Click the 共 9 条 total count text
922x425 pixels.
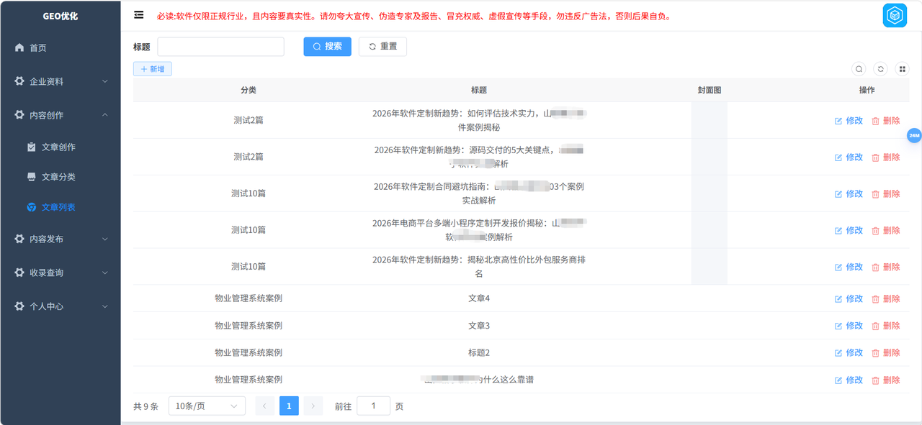point(146,406)
